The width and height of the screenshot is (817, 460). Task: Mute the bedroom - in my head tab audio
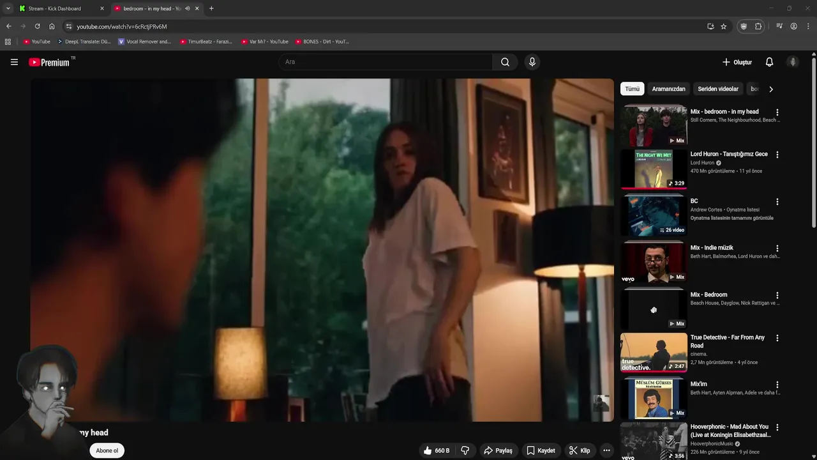187,8
